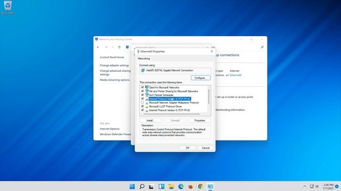341x191 pixels.
Task: Go up one level in Network and Sharing Center
Action: pos(119,47)
